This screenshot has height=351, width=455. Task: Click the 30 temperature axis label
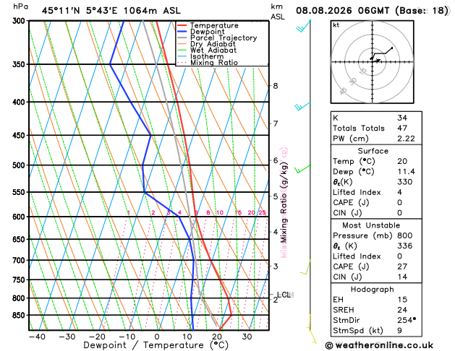click(x=247, y=337)
